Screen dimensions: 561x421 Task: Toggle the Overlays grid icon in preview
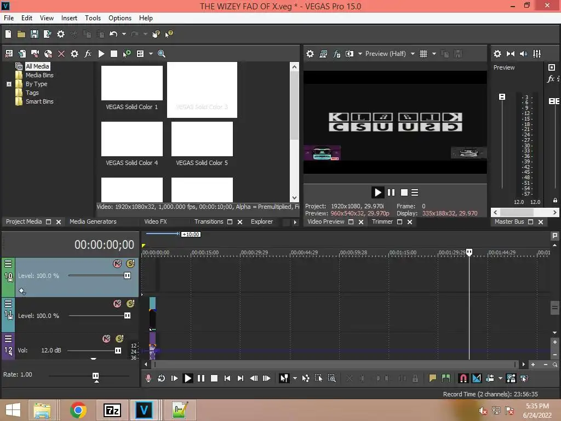pos(423,54)
